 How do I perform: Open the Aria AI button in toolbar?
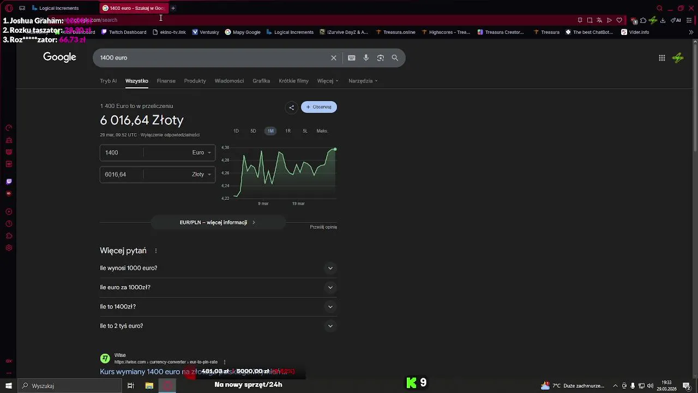[x=676, y=20]
